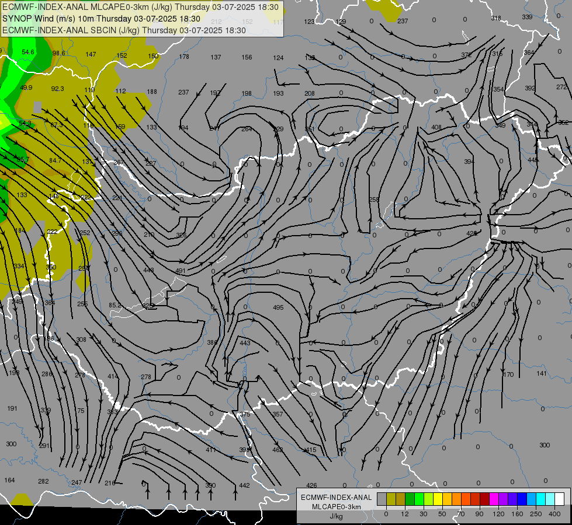Click the map value '308'
This screenshot has height=525, width=572.
81,339
